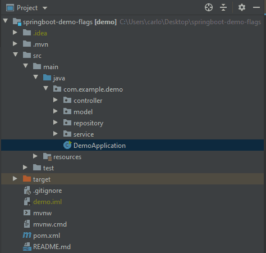The image size is (266, 253).
Task: Click the orange target excluded folder icon
Action: point(27,179)
